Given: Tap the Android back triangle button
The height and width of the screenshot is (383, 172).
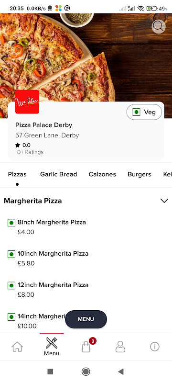Looking at the screenshot, I should pyautogui.click(x=121, y=372).
